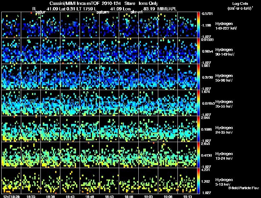Click the '2010-124' date in title

click(111, 3)
